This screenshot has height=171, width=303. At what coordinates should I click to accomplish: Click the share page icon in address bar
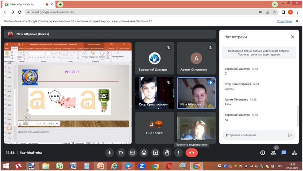[267, 12]
